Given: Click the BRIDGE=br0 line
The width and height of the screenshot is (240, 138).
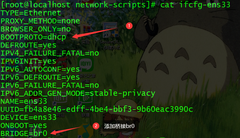Looking at the screenshot, I should pos(24,133).
